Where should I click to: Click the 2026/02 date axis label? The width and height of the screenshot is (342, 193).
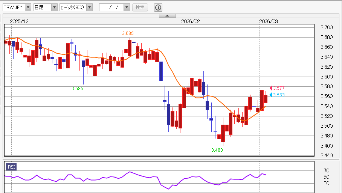[x=191, y=21]
